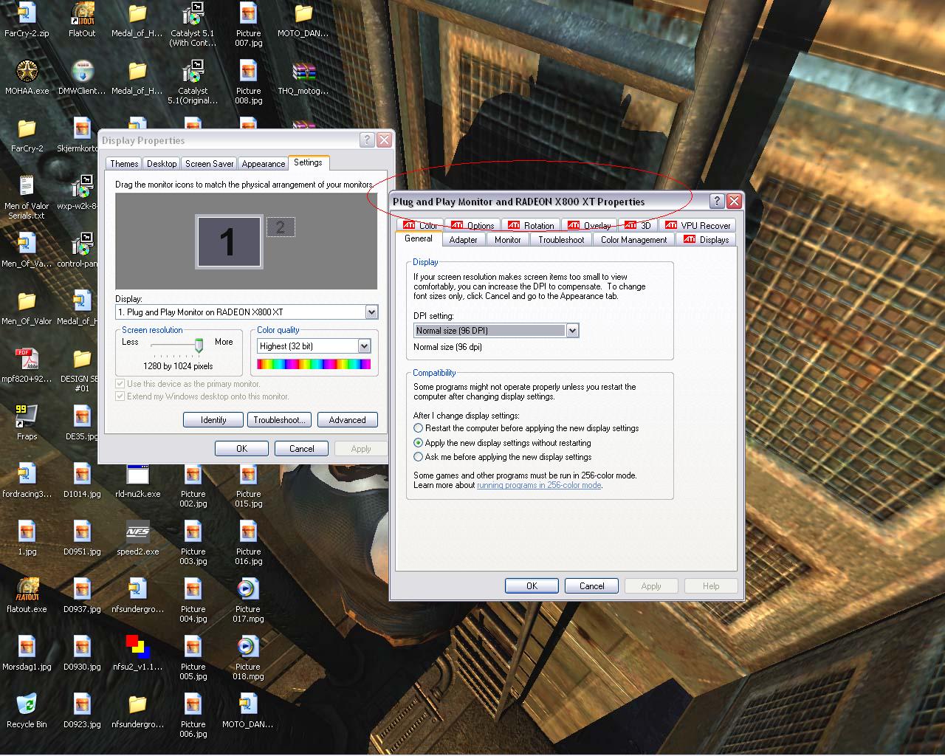Switch to Desktop tab in Display Properties
The width and height of the screenshot is (945, 756).
162,164
